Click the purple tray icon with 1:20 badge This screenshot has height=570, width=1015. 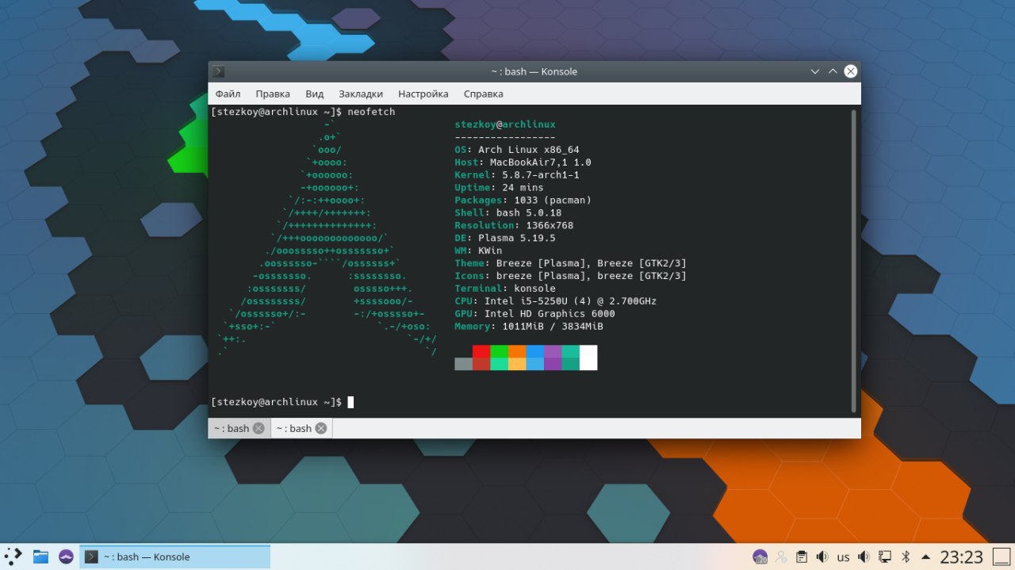[x=760, y=557]
